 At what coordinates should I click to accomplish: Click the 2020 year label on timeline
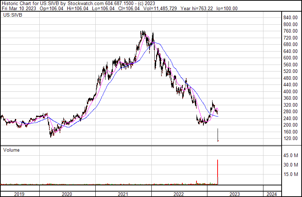click(x=67, y=194)
